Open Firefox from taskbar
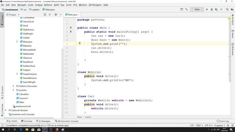 [57, 129]
